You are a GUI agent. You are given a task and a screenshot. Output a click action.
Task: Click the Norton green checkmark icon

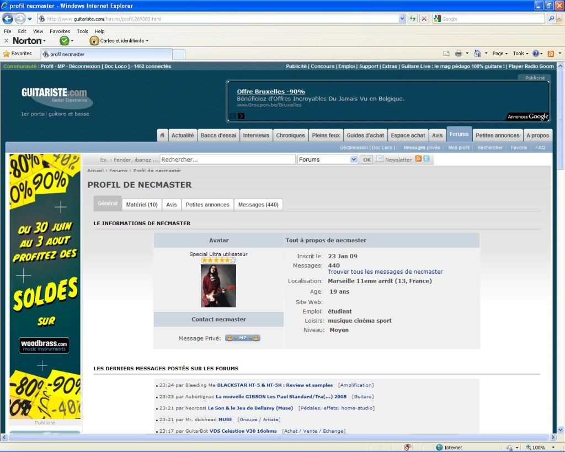(x=65, y=41)
